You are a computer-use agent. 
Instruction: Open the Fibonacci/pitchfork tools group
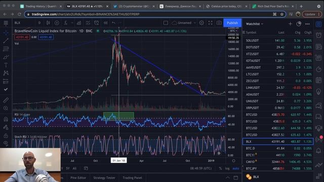pos(6,49)
